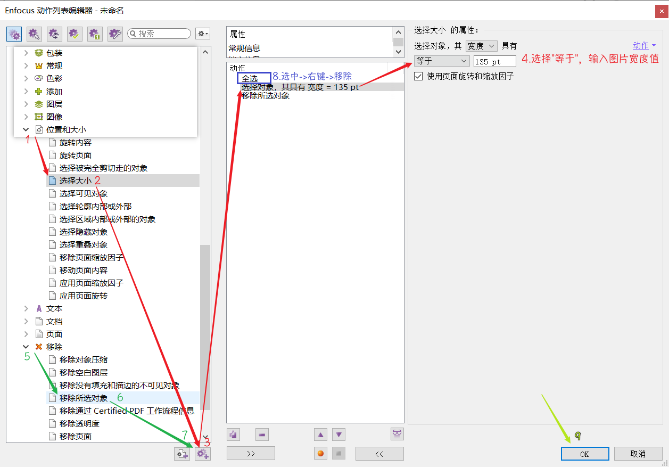This screenshot has height=467, width=669.
Task: Collapse the 移除 category
Action: coord(26,347)
